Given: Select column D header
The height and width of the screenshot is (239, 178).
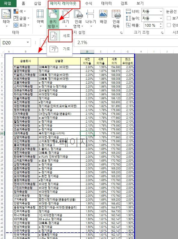Looking at the screenshot, I should pyautogui.click(x=87, y=52).
